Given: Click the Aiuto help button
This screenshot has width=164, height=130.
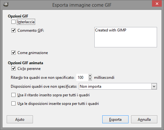Looking at the screenshot, I should click(x=20, y=120).
